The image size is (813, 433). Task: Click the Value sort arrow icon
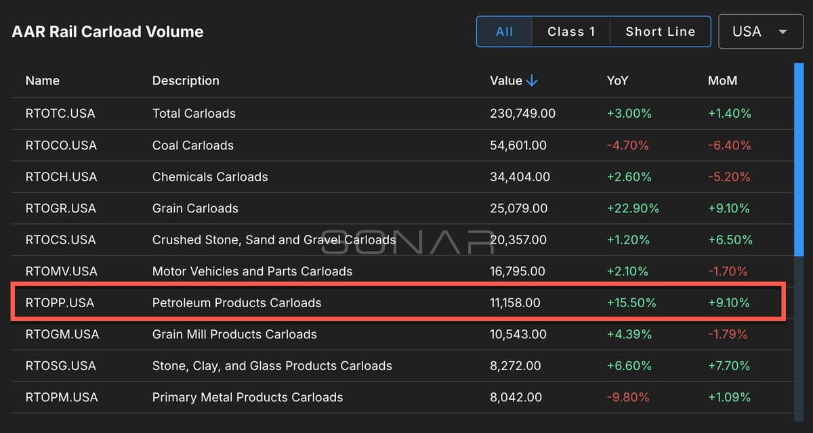[532, 81]
